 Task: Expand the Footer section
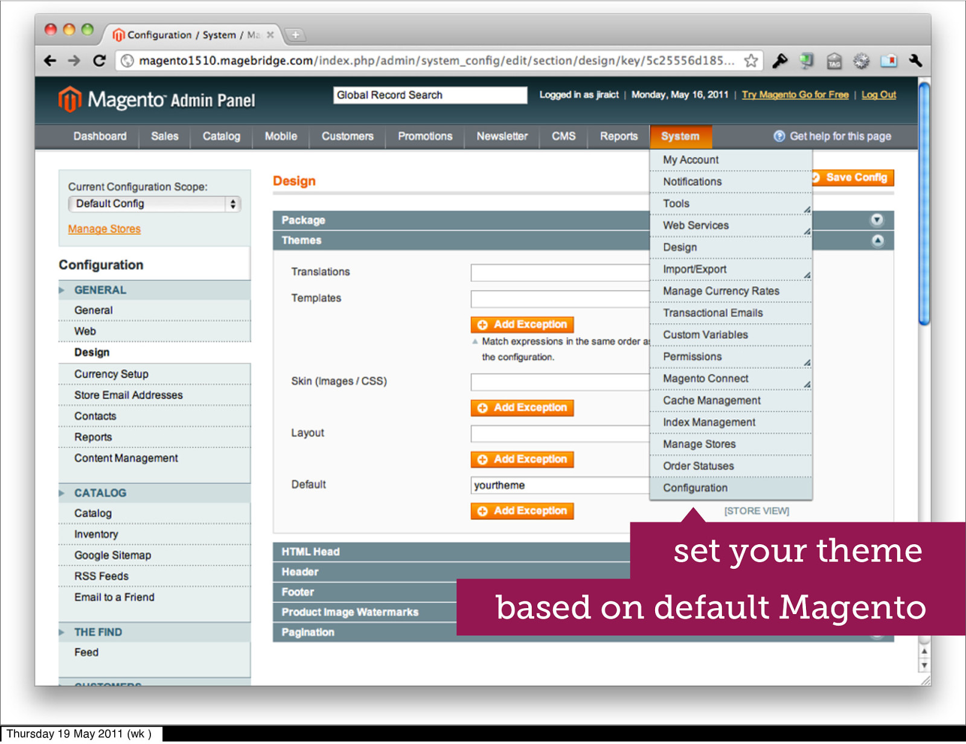click(x=365, y=592)
